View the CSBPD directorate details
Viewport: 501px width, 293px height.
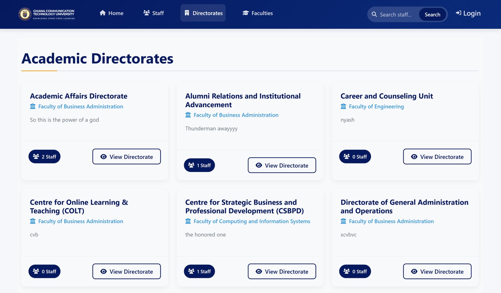click(282, 272)
